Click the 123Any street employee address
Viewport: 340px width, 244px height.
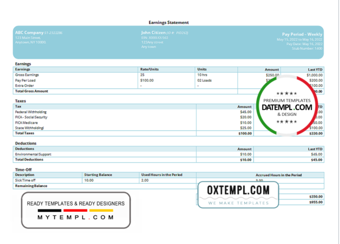152,42
